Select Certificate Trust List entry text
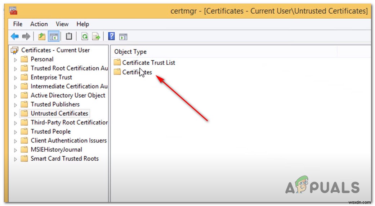The height and width of the screenshot is (206, 375). (x=149, y=63)
